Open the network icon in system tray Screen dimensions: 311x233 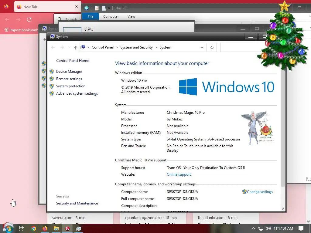tap(261, 228)
